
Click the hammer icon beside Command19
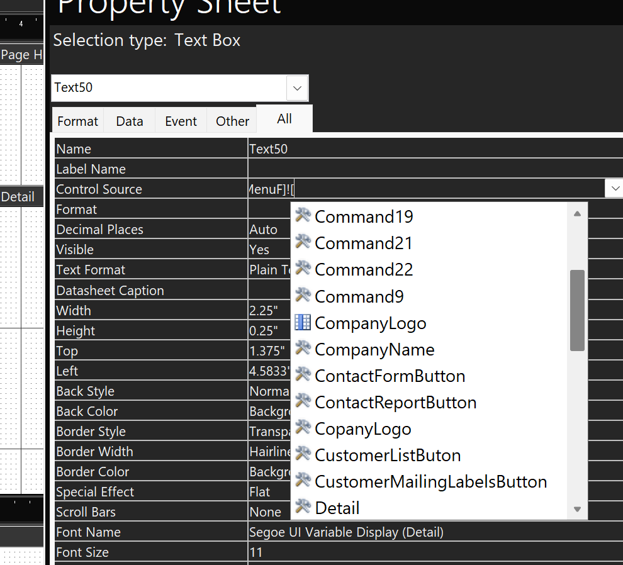pyautogui.click(x=303, y=216)
